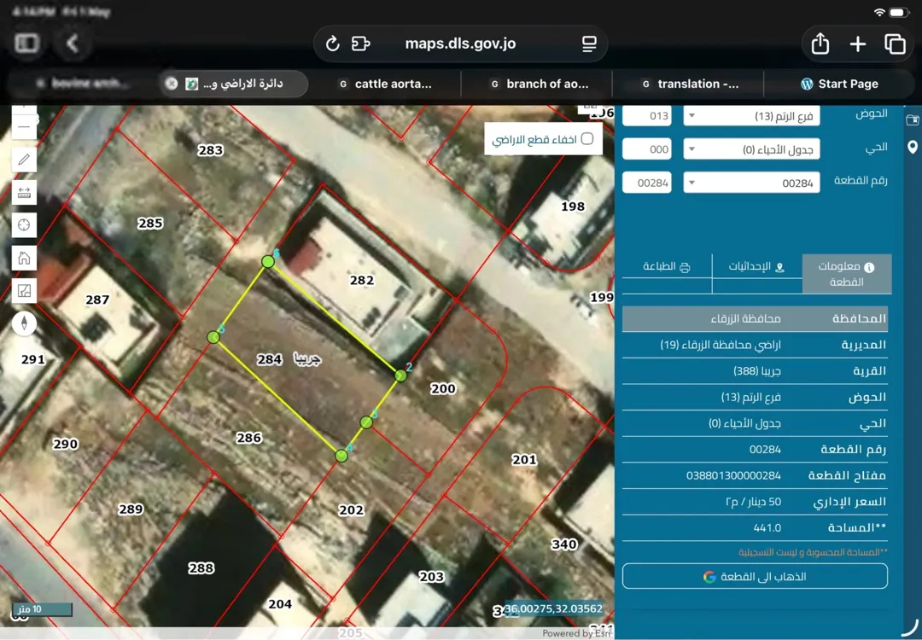
Task: Reload the page in browser
Action: click(333, 44)
